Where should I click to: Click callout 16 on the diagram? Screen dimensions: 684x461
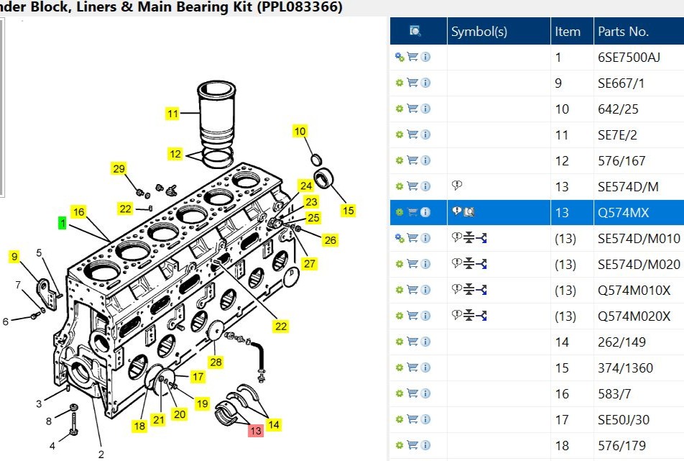tap(78, 211)
